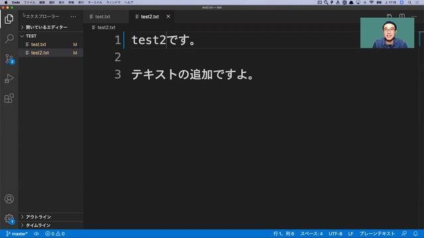Select test2.txt in the file tree
Viewport: 424px width, 238px height.
[51, 53]
